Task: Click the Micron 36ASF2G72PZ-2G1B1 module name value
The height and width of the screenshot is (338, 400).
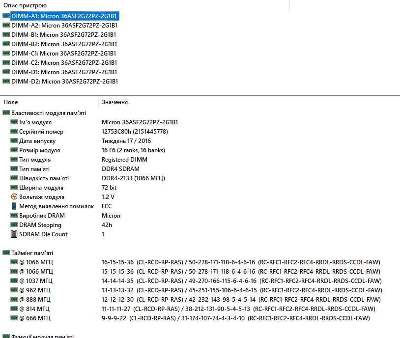Action: click(140, 122)
